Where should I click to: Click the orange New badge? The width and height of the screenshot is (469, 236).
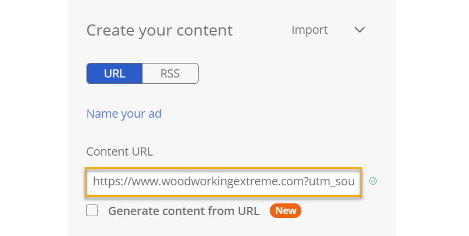(285, 211)
